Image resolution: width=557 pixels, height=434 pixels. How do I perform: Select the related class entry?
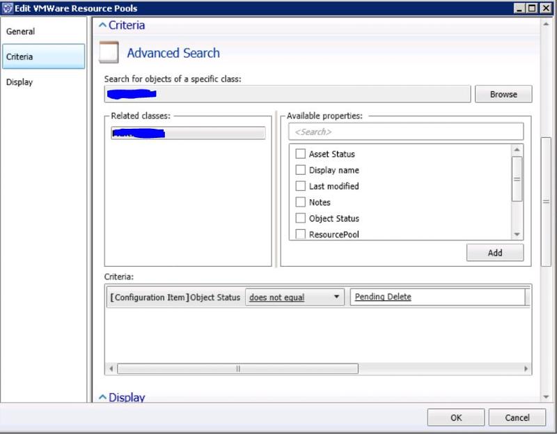(x=188, y=133)
